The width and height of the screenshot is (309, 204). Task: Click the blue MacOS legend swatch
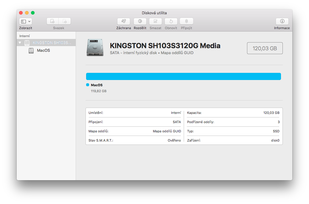(x=88, y=85)
